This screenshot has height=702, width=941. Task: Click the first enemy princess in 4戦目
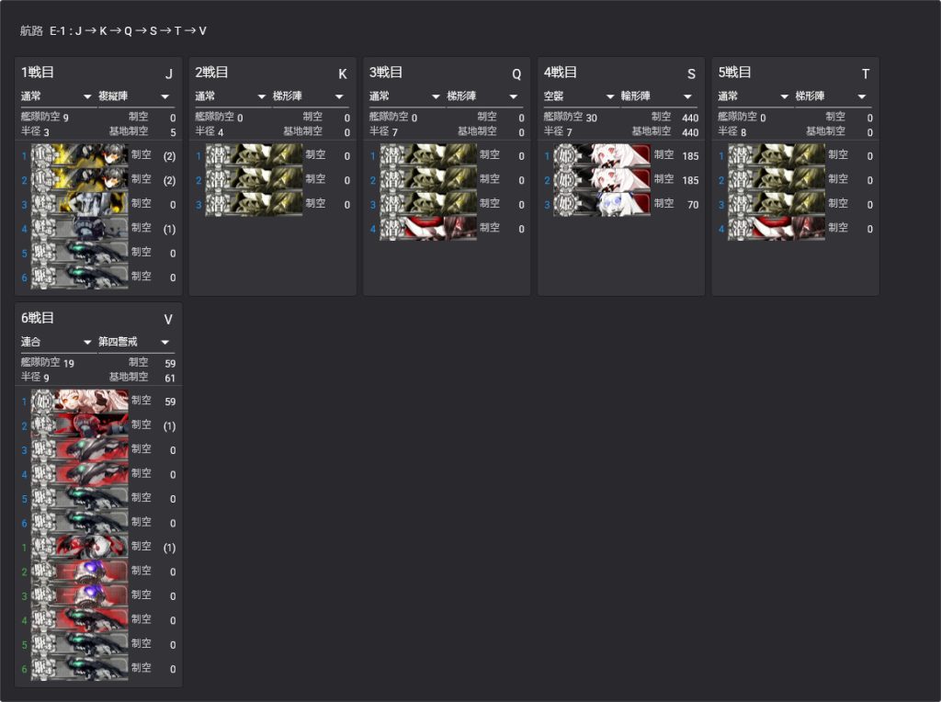[602, 155]
